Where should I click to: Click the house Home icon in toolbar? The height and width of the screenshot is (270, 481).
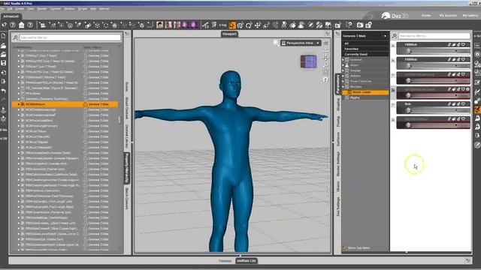coord(21,25)
